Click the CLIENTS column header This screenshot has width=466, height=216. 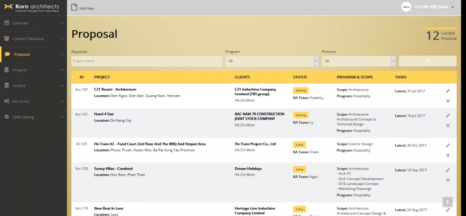[x=242, y=77]
